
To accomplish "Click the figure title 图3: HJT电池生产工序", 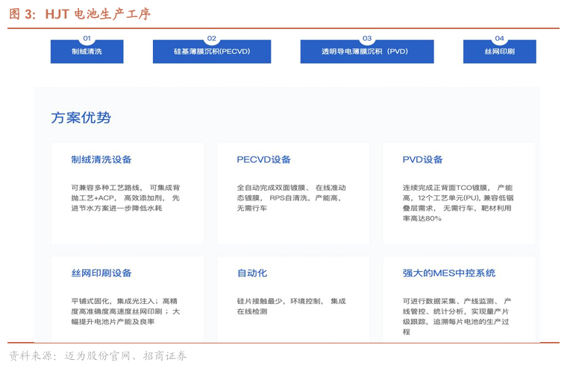I will [x=79, y=14].
